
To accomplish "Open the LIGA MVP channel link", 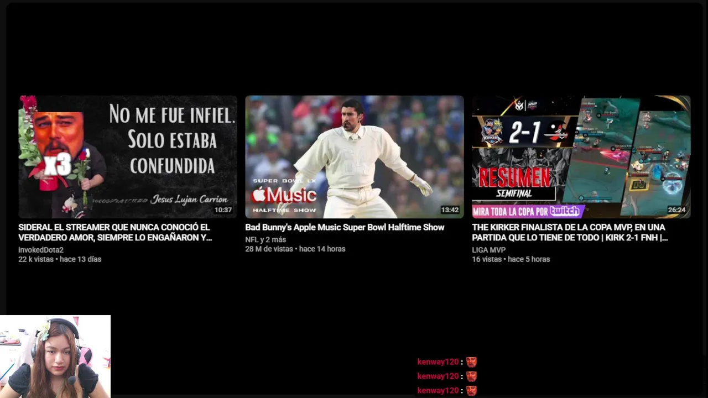I will 488,250.
